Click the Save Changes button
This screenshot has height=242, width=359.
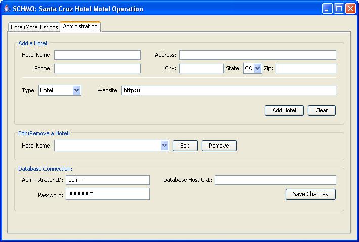tap(310, 194)
